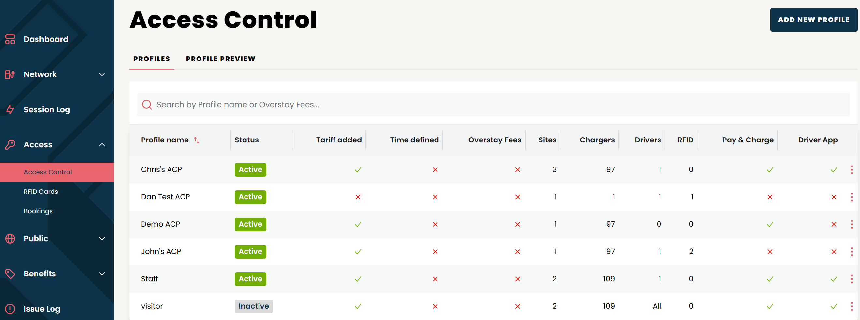Collapse the Access section chevron
Image resolution: width=860 pixels, height=320 pixels.
102,144
